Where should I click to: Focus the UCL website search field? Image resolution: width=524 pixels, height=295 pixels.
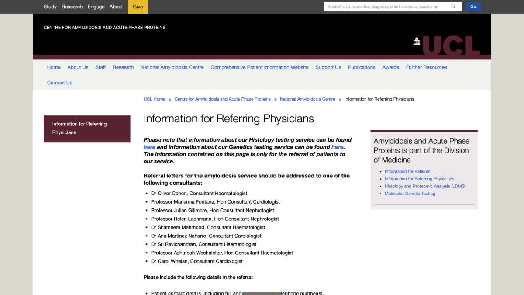click(388, 7)
